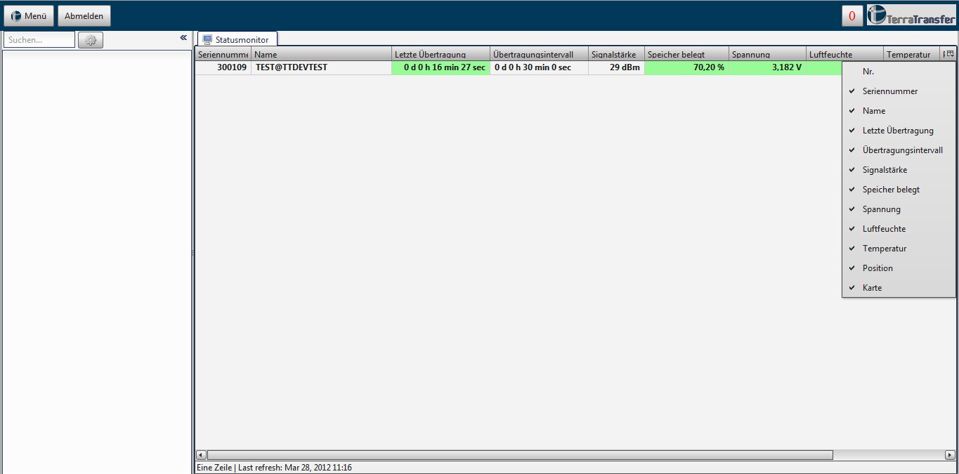Sort by Spannung column header
Screen dimensions: 959x474
pyautogui.click(x=767, y=54)
